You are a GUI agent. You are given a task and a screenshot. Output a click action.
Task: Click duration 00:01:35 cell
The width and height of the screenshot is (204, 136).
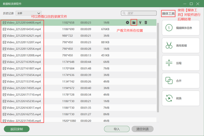[86, 108]
